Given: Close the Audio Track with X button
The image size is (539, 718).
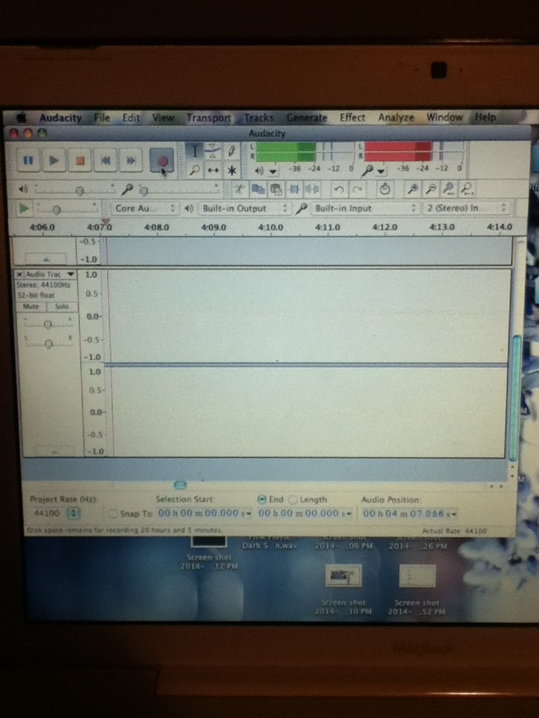Looking at the screenshot, I should 19,274.
